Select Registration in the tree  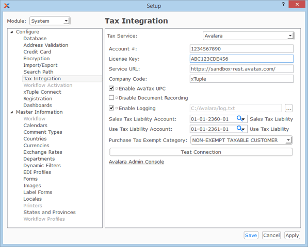(38, 98)
